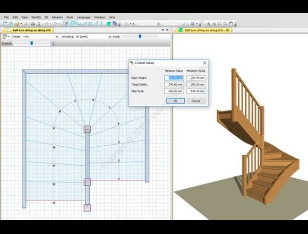Open the Help menu
Image resolution: width=308 pixels, height=234 pixels.
tap(112, 18)
